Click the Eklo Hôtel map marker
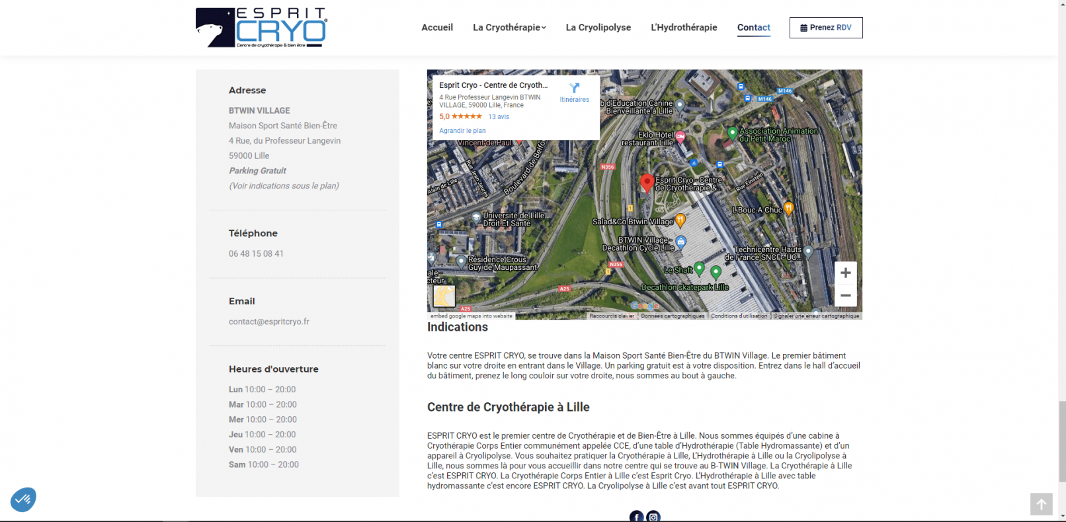Viewport: 1066px width, 522px height. (680, 136)
